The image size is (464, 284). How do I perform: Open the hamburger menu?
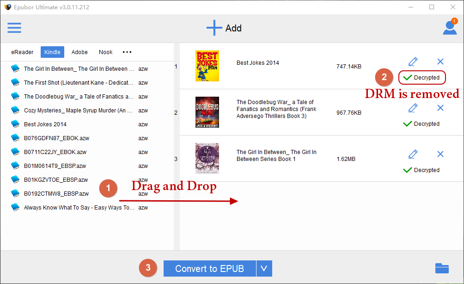14,28
